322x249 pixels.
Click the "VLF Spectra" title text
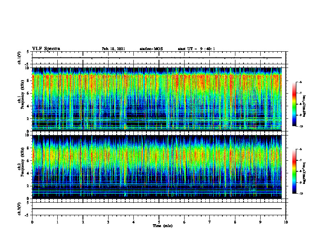pos(46,48)
